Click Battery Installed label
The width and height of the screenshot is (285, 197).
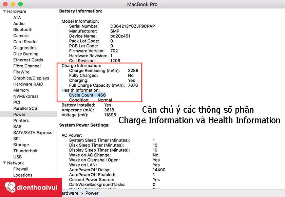tap(78, 105)
